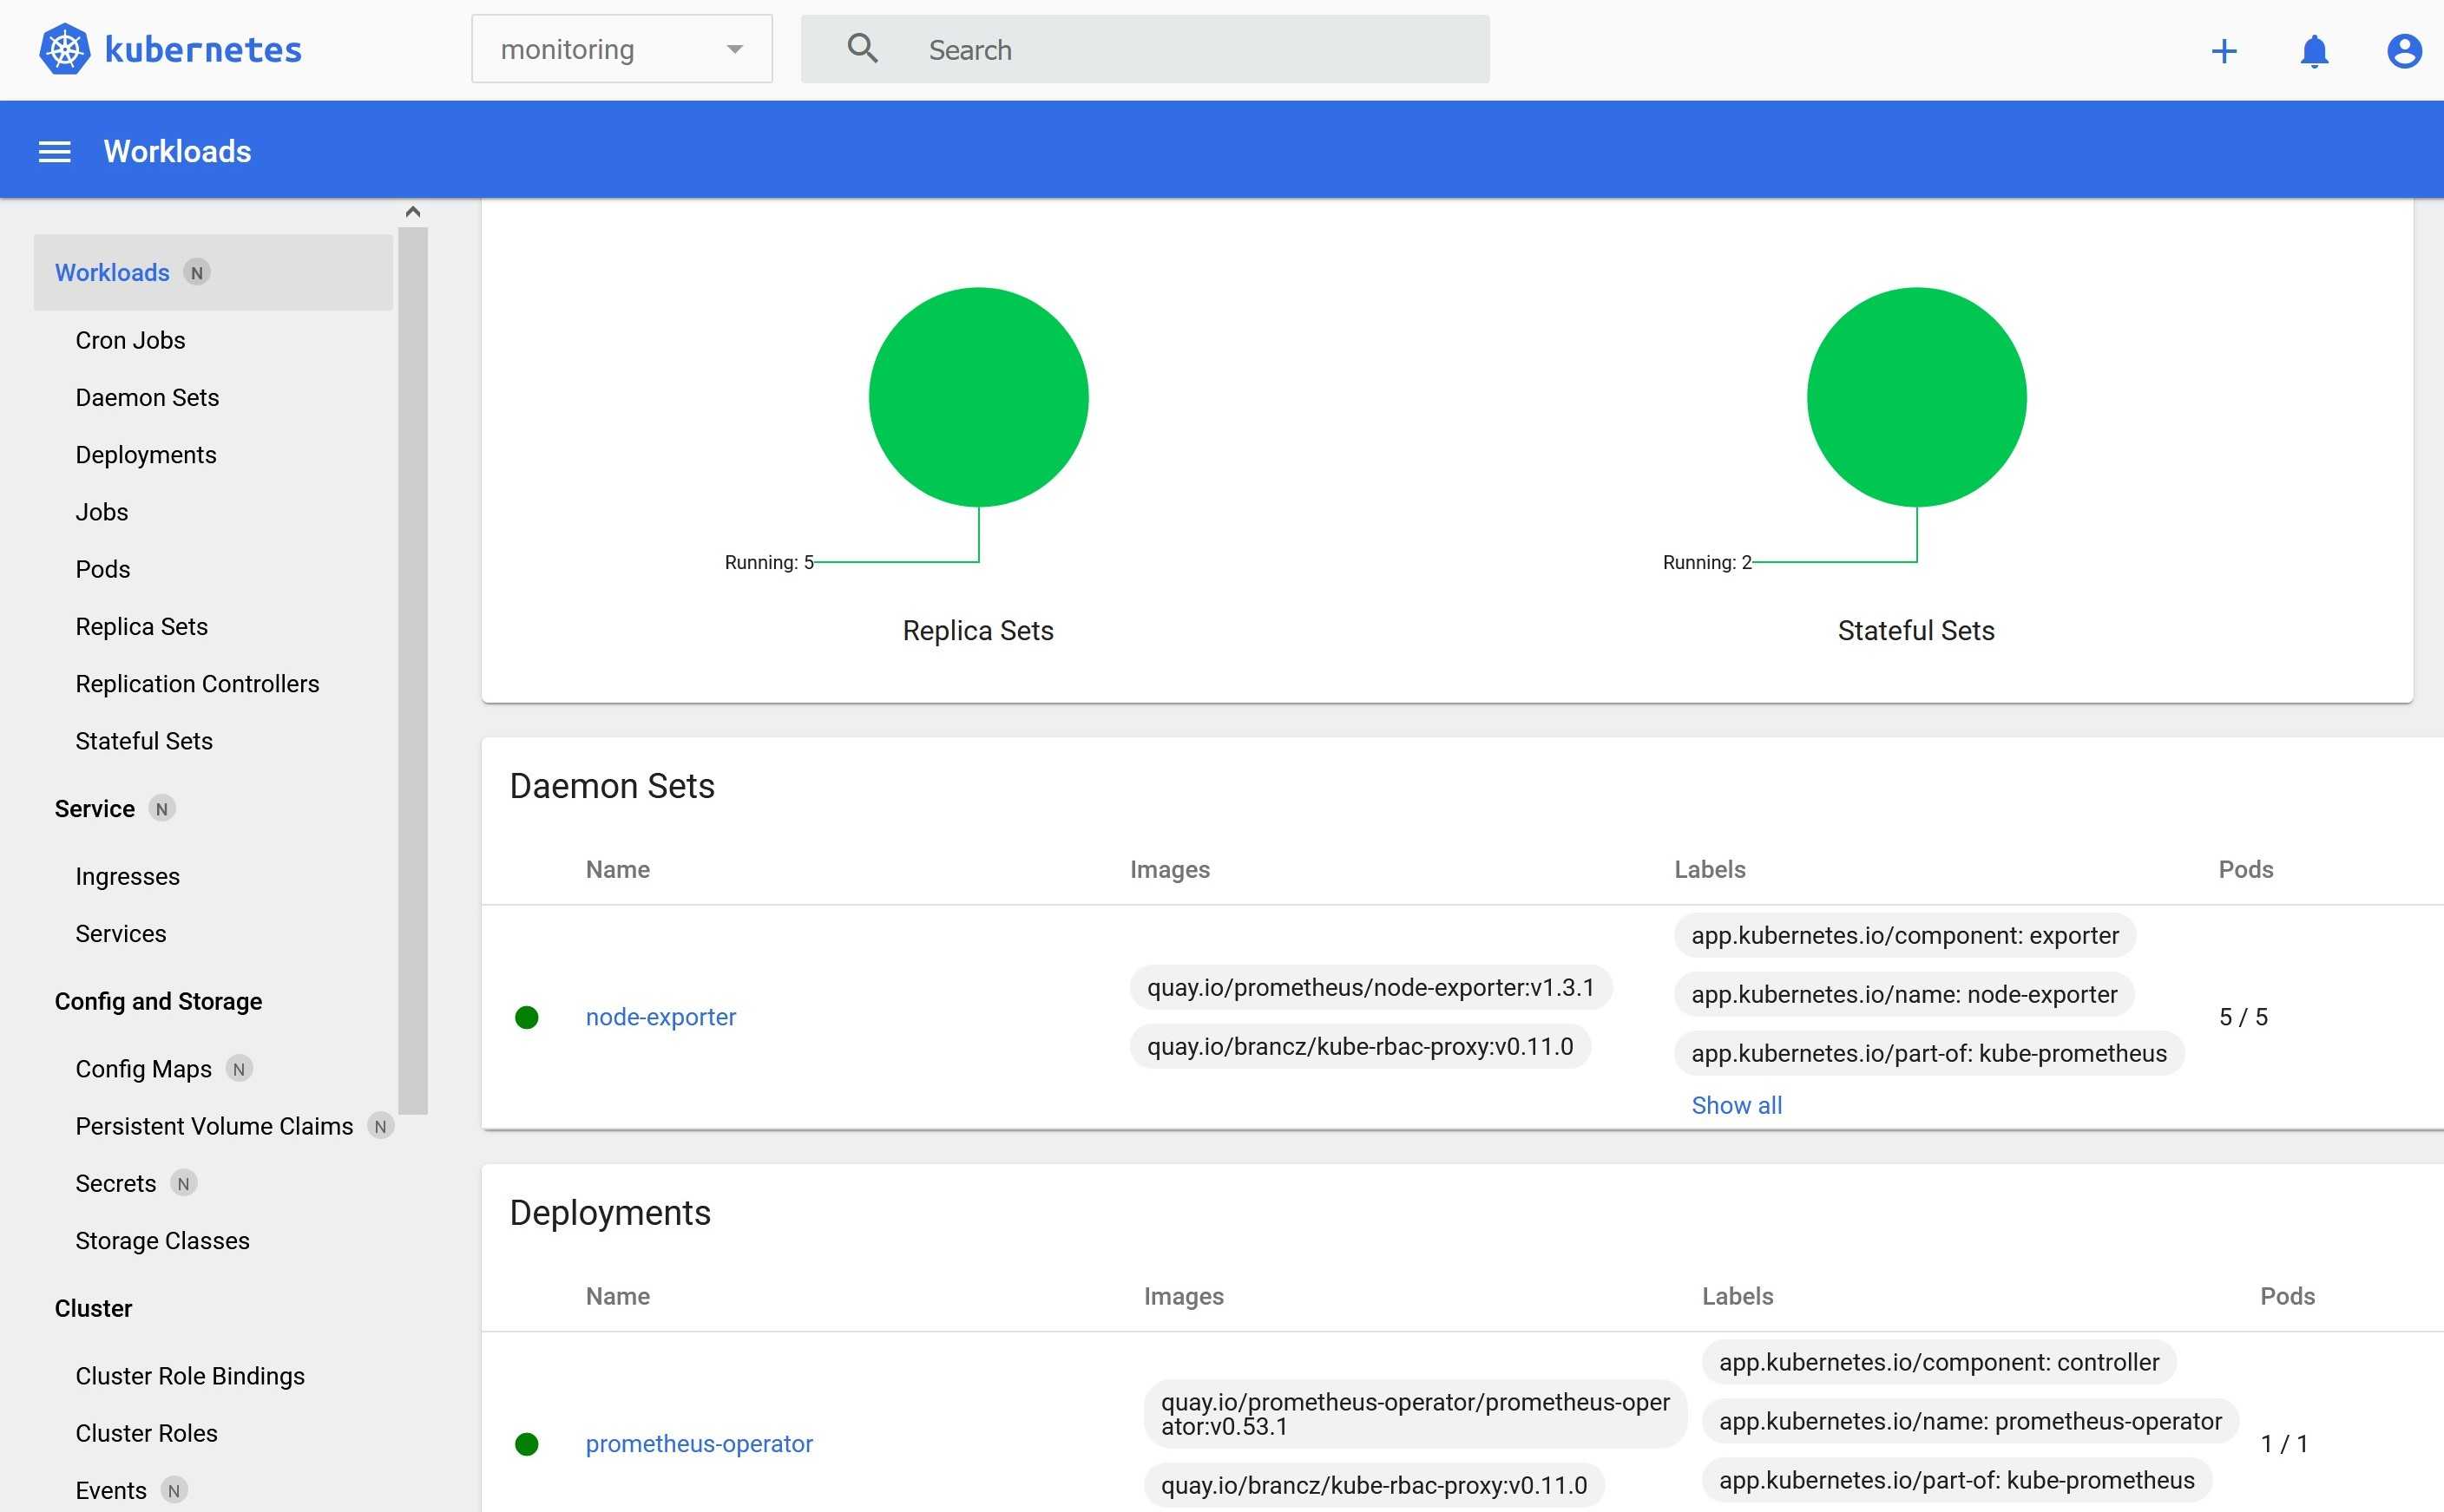
Task: Open the hamburger navigation menu
Action: point(55,152)
